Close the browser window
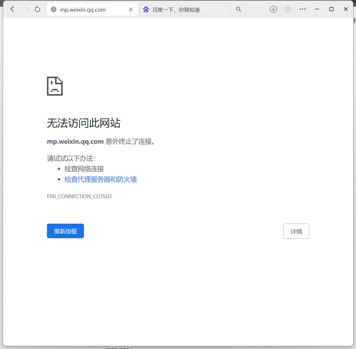 (x=346, y=9)
